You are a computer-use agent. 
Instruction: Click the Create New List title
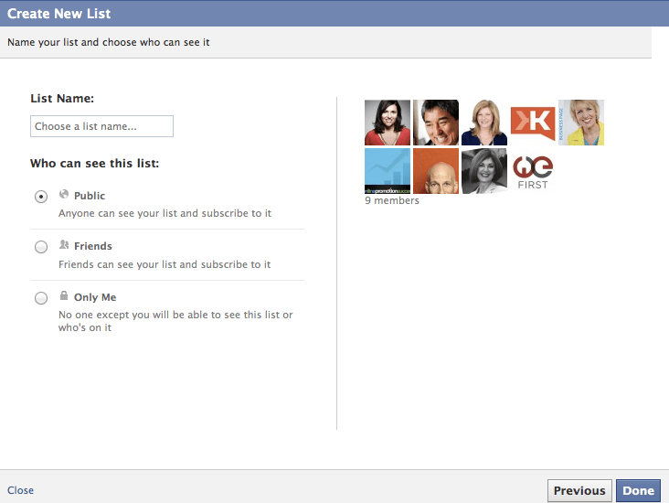[x=58, y=14]
